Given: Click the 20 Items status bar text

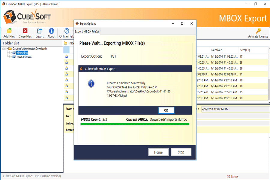Looking at the screenshot, I should pos(232,177).
